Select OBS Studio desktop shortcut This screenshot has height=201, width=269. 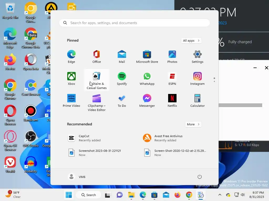(30, 139)
